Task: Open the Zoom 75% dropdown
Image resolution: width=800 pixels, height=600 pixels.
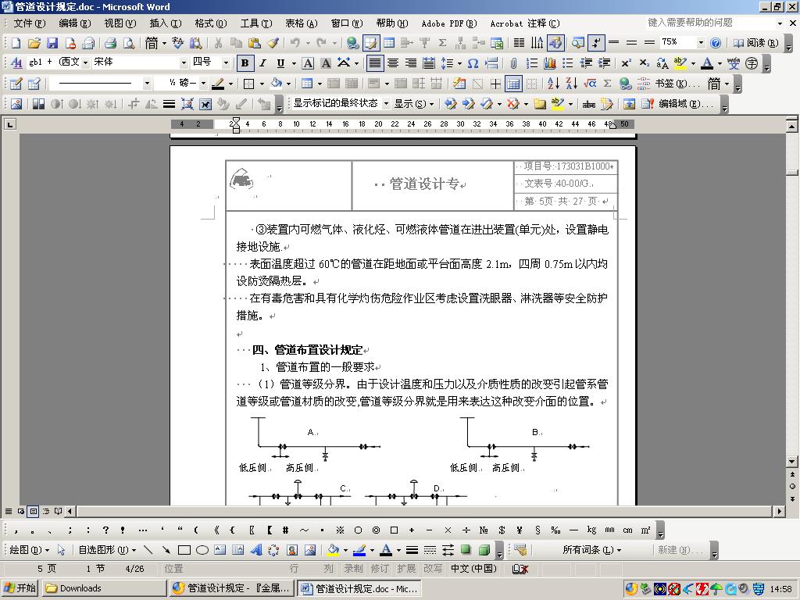Action: 701,42
